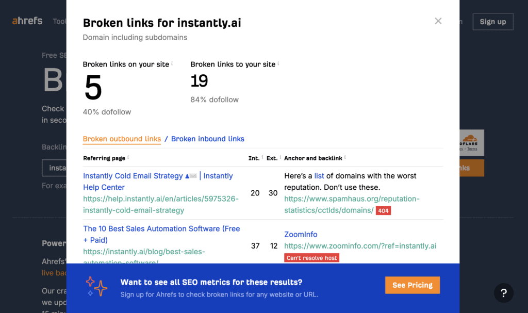The width and height of the screenshot is (528, 313).
Task: Open the help.instantly.ai article URL
Action: click(160, 204)
